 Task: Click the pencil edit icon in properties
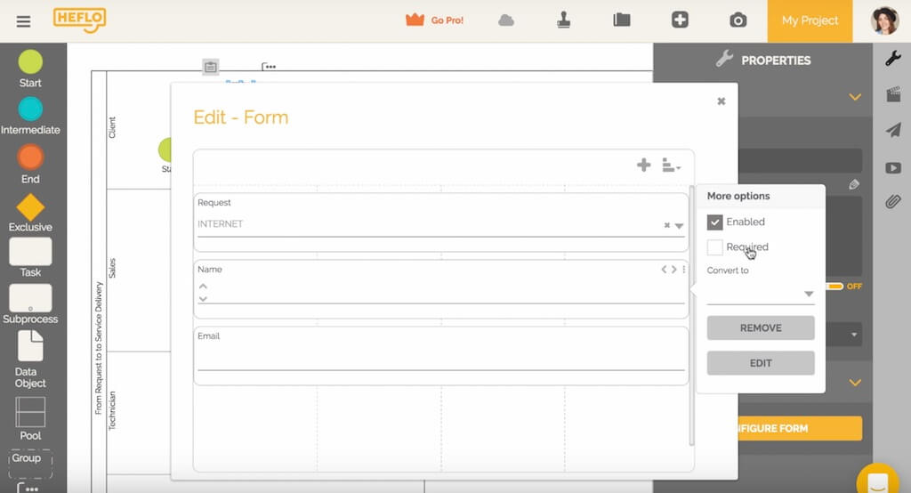tap(853, 185)
